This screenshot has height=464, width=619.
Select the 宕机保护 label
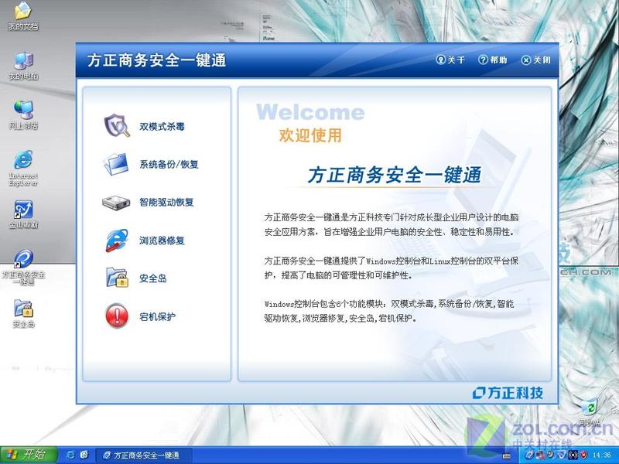click(158, 316)
